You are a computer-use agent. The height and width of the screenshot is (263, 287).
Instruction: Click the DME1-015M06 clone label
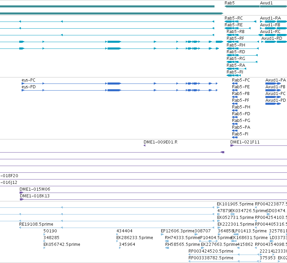35,189
